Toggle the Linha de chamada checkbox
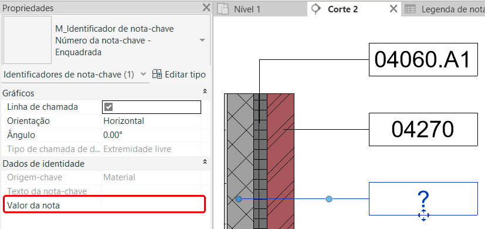 click(x=108, y=107)
